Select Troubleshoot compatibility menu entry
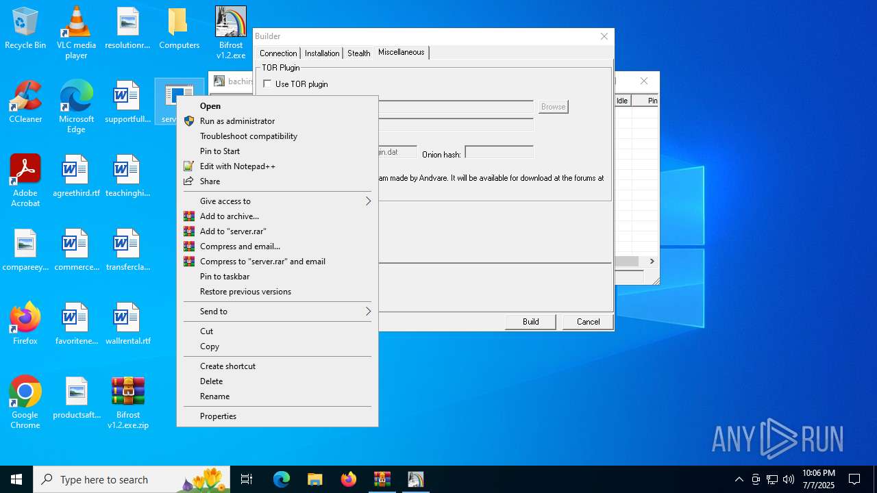This screenshot has width=877, height=493. pyautogui.click(x=277, y=136)
